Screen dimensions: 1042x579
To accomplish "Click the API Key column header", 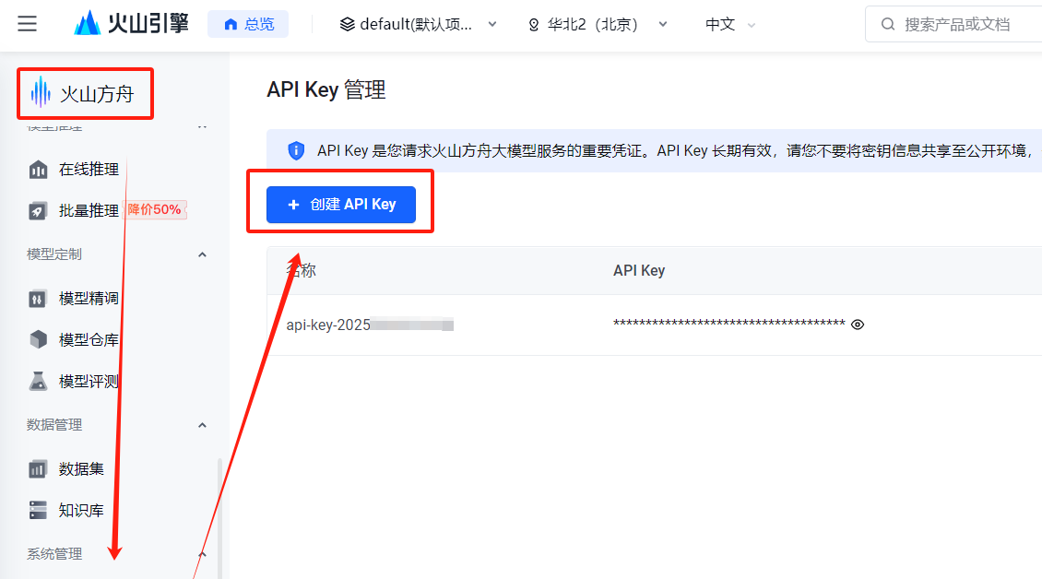I will [639, 270].
